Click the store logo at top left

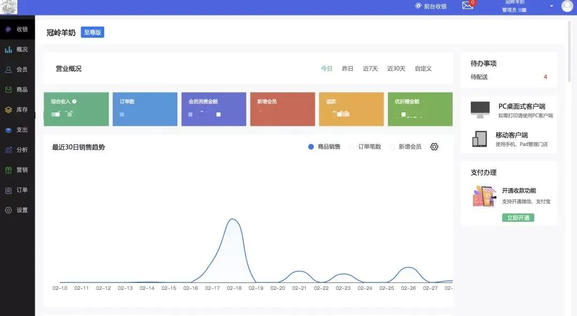pos(9,7)
